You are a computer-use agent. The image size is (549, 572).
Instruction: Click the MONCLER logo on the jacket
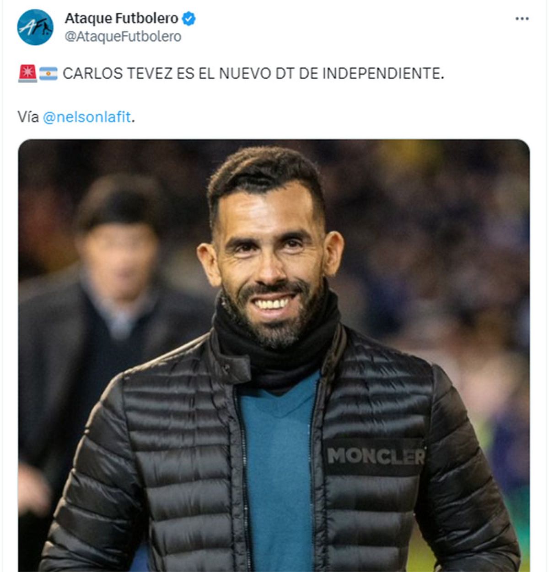click(376, 456)
